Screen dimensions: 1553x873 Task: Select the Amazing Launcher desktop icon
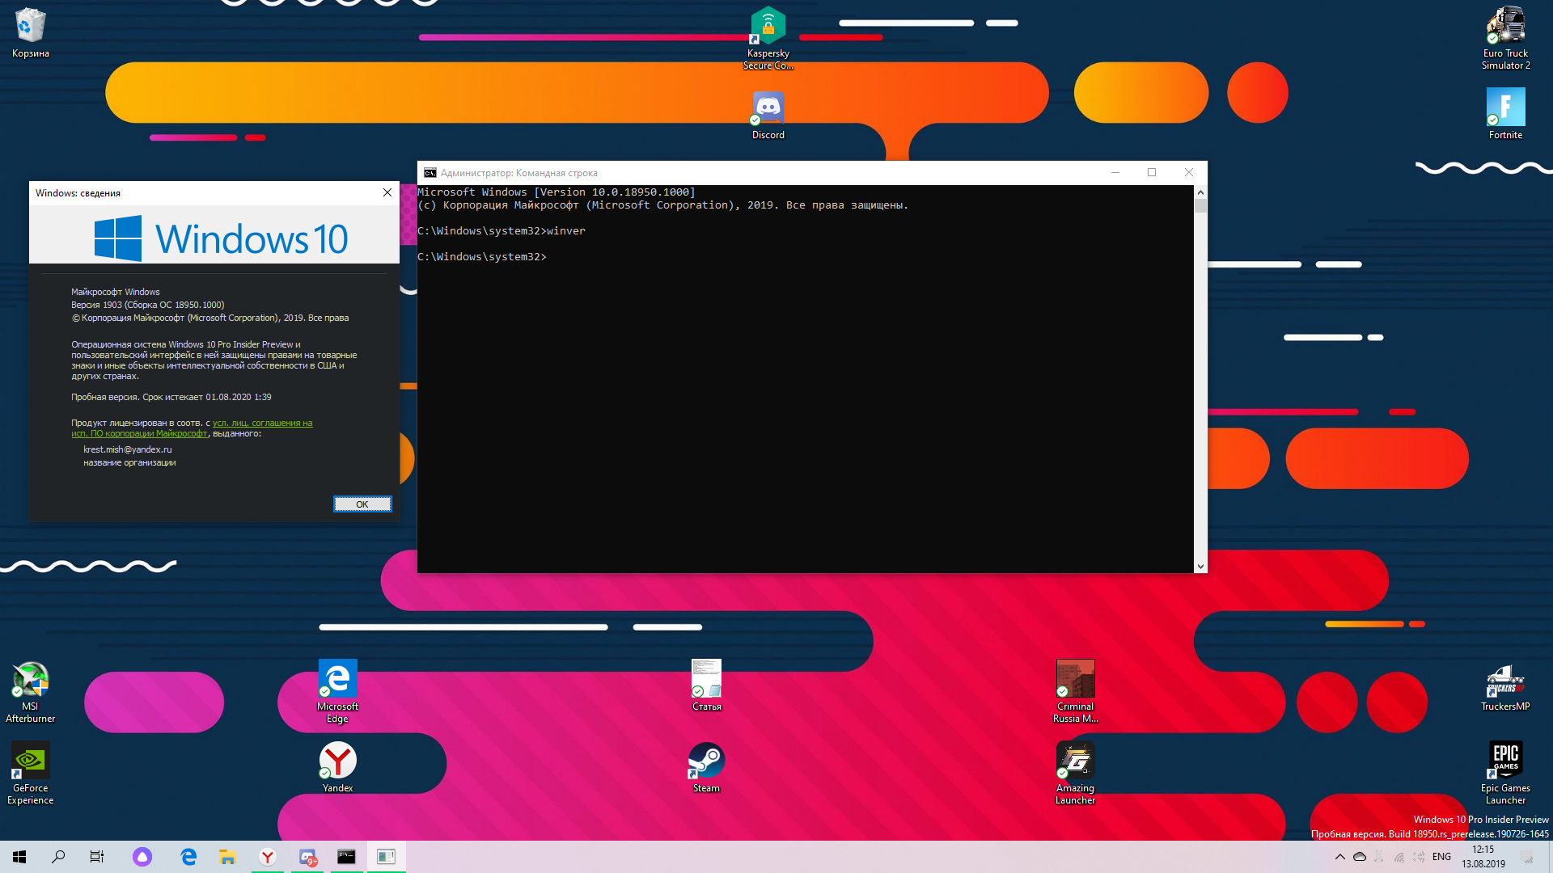coord(1075,774)
